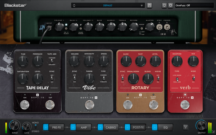Open the DEFAULT preset dropdown
The height and width of the screenshot is (135, 216).
(x=108, y=5)
